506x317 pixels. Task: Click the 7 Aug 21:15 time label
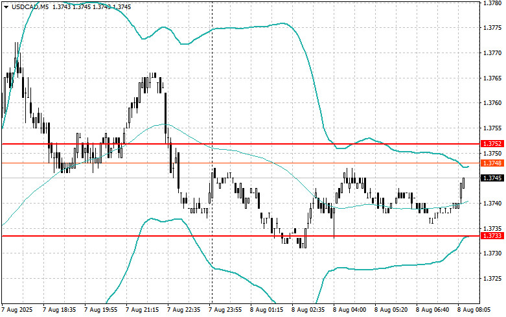click(x=142, y=310)
